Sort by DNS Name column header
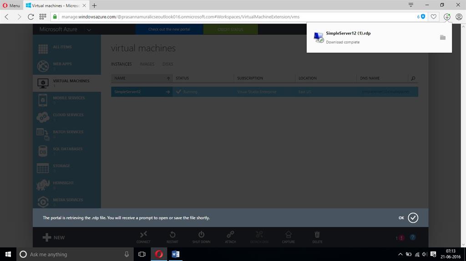Image resolution: width=466 pixels, height=261 pixels. [382, 78]
